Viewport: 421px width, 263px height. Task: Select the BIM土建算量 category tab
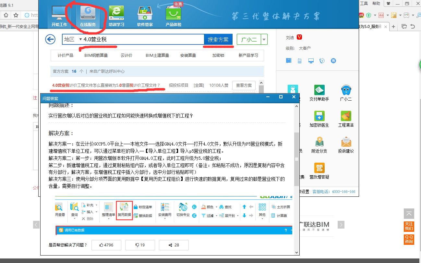(157, 56)
